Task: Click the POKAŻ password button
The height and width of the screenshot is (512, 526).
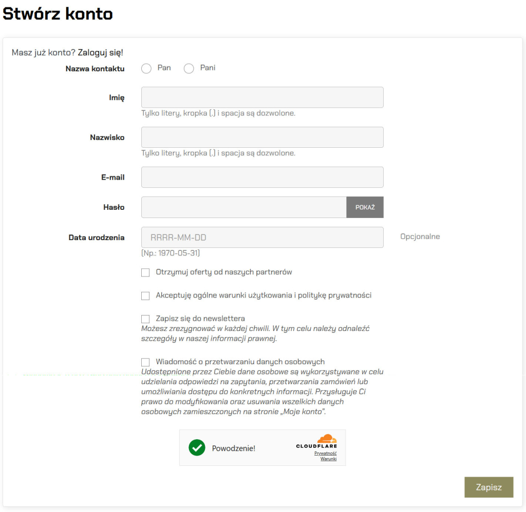Action: 365,207
